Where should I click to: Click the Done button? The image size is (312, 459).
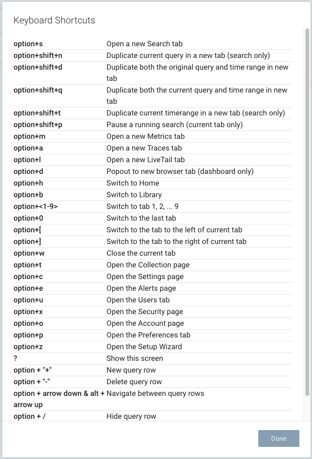pos(278,438)
